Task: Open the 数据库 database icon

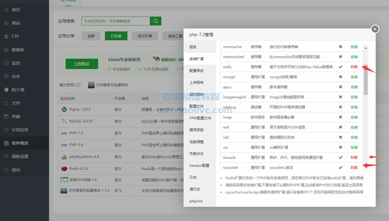Action: coord(6,50)
